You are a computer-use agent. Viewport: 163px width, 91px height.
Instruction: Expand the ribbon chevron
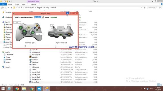point(159,4)
